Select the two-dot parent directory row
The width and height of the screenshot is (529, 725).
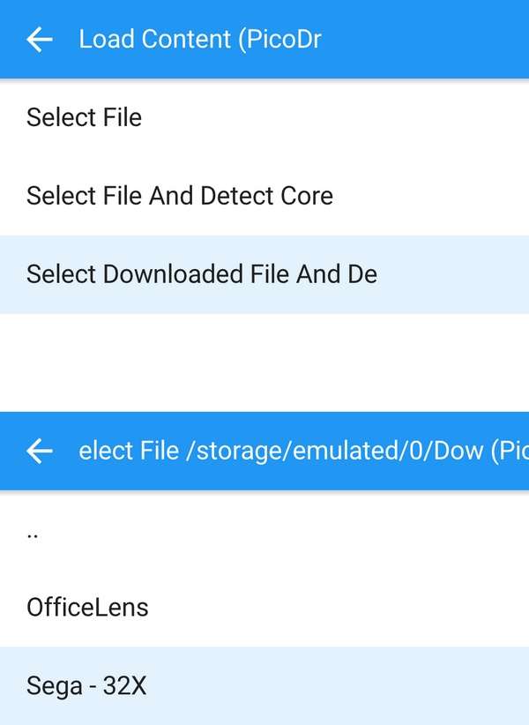[264, 529]
